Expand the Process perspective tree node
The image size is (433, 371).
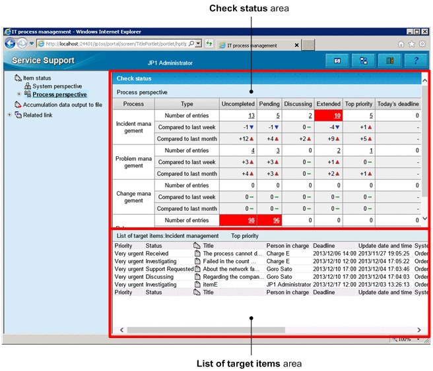(x=19, y=94)
